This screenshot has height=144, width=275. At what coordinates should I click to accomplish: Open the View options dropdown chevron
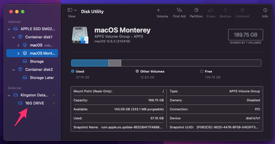(x=75, y=10)
